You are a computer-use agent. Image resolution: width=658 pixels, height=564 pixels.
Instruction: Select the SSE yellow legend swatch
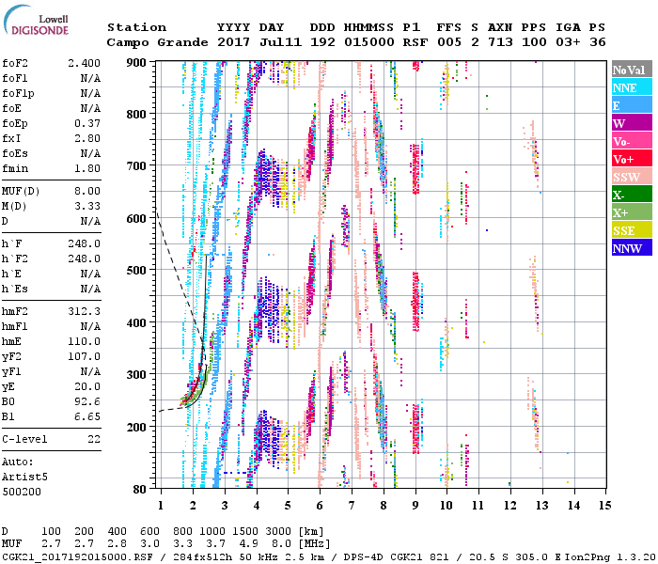pos(632,230)
